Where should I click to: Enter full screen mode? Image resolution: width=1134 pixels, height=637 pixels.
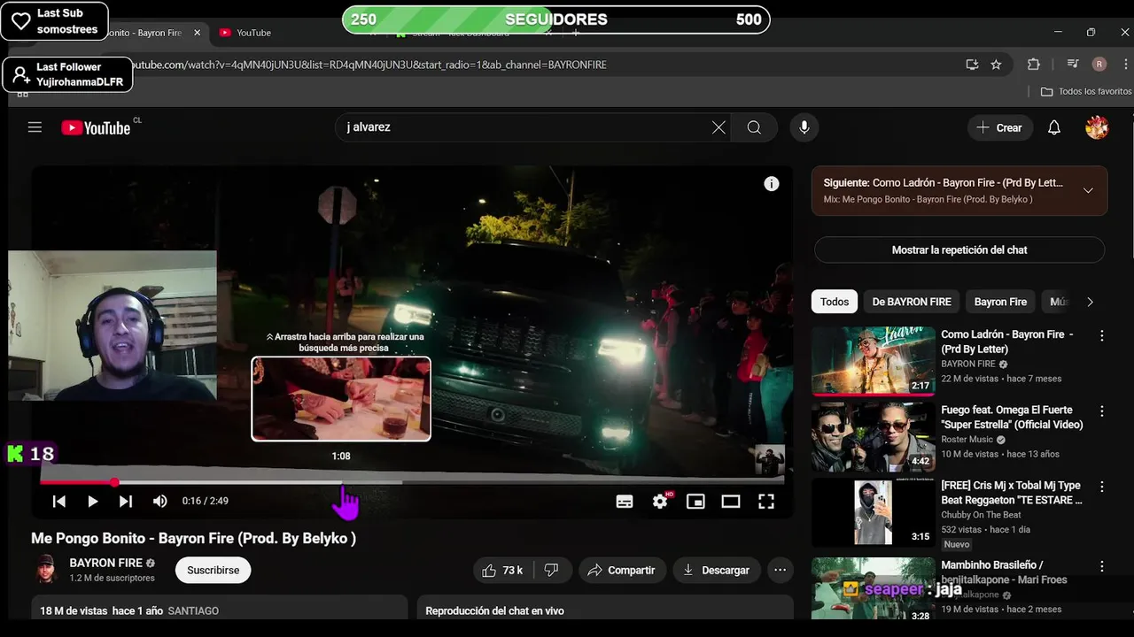(766, 502)
